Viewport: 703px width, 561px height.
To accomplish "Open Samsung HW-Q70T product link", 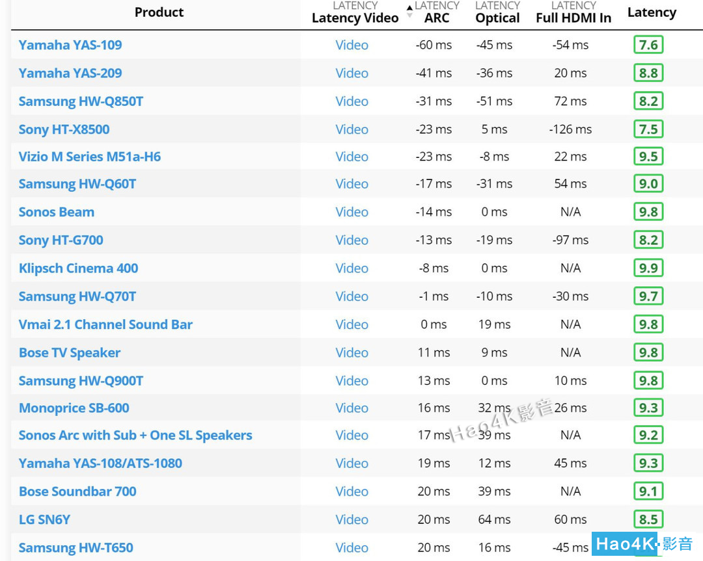I will 77,296.
